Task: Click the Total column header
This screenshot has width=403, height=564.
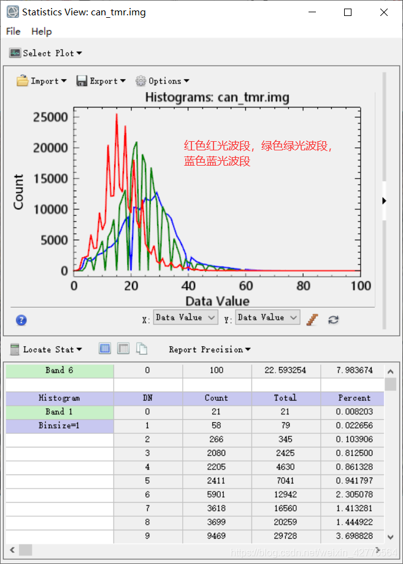Action: click(x=286, y=398)
